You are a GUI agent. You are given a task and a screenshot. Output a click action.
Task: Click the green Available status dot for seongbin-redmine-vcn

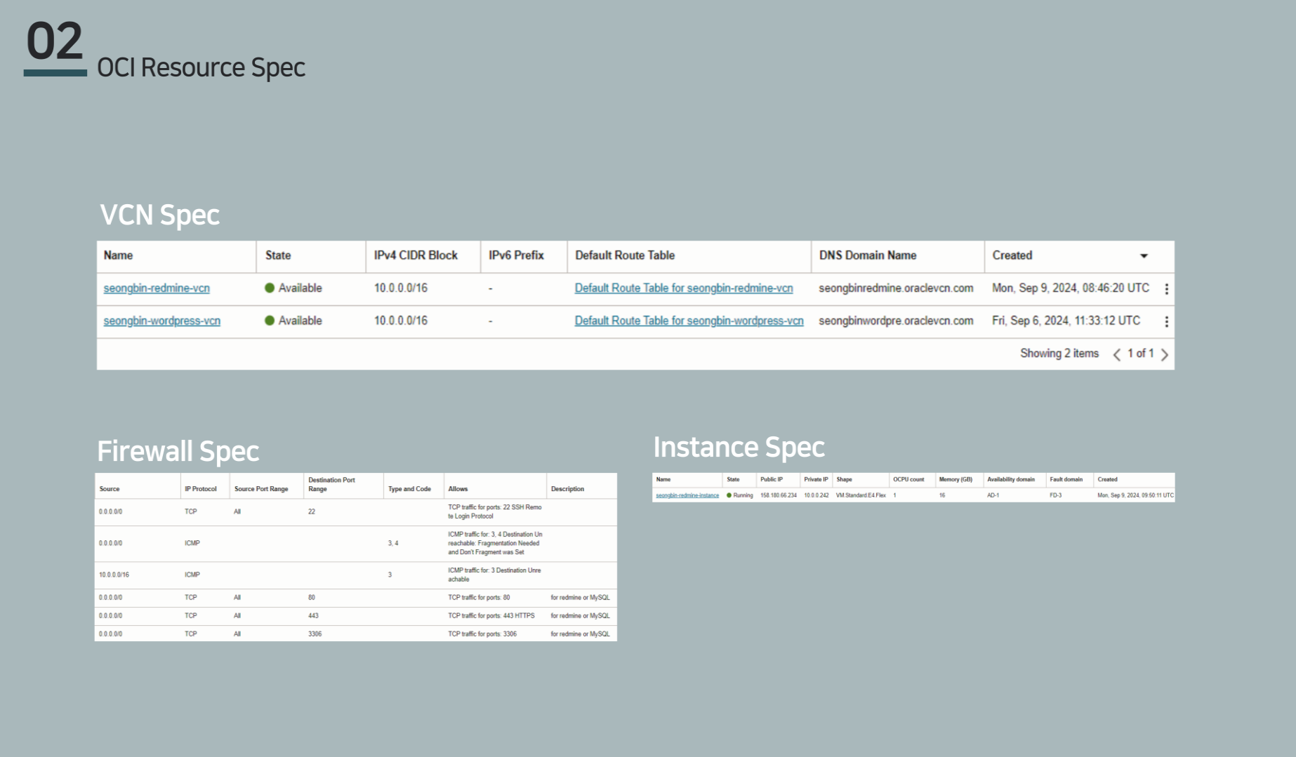(270, 288)
